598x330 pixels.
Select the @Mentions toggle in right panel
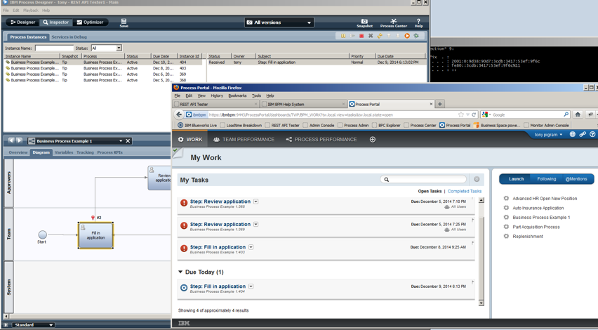577,179
